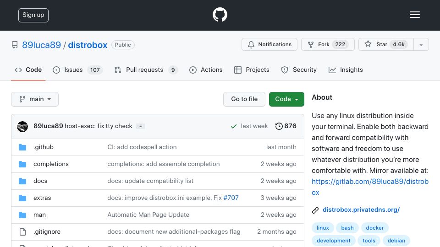Open the 89luca89 owner link
Screen dimensions: 440x247
click(42, 45)
